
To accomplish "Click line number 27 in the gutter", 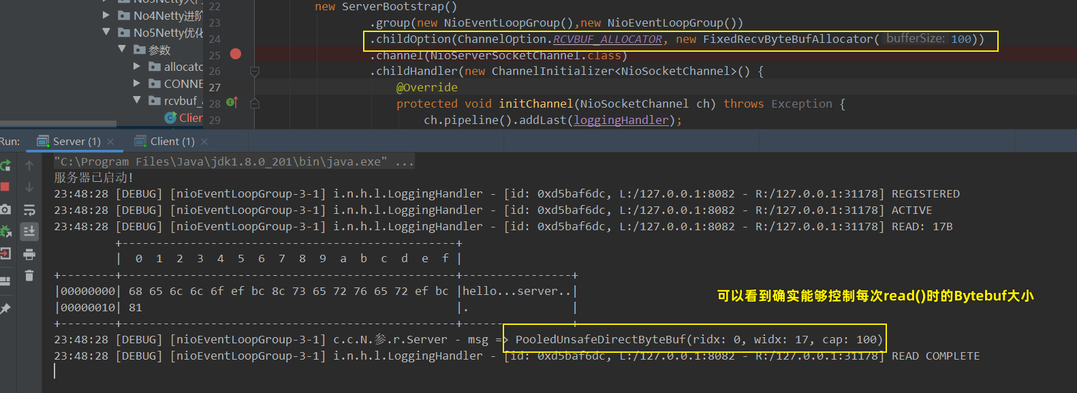I will (215, 88).
